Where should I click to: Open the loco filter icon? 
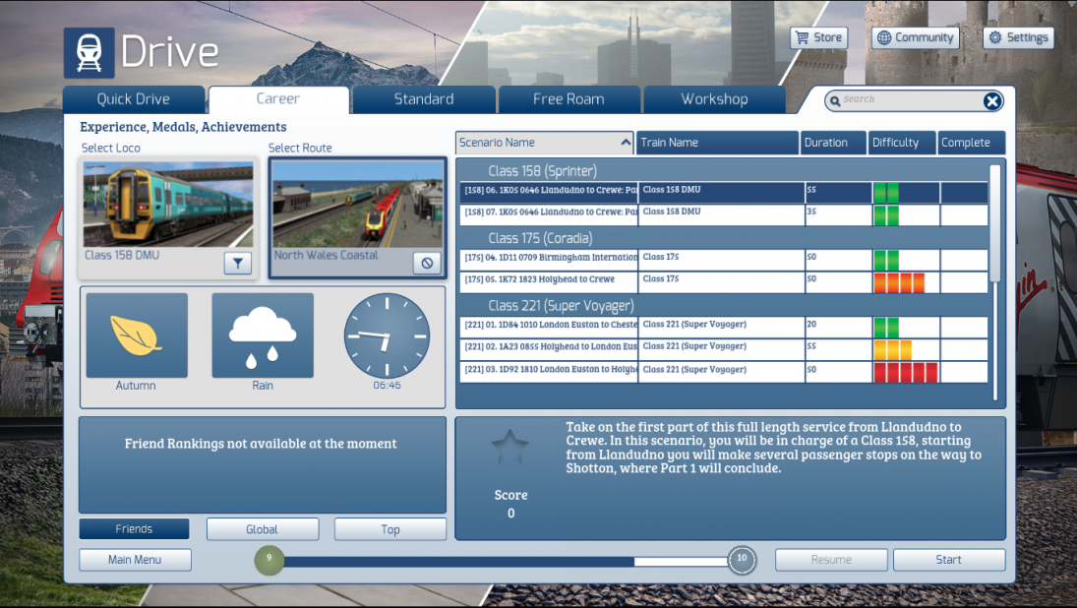(237, 264)
